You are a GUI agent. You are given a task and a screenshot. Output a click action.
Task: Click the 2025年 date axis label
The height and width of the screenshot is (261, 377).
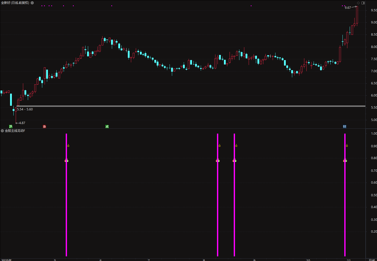(x=6, y=260)
